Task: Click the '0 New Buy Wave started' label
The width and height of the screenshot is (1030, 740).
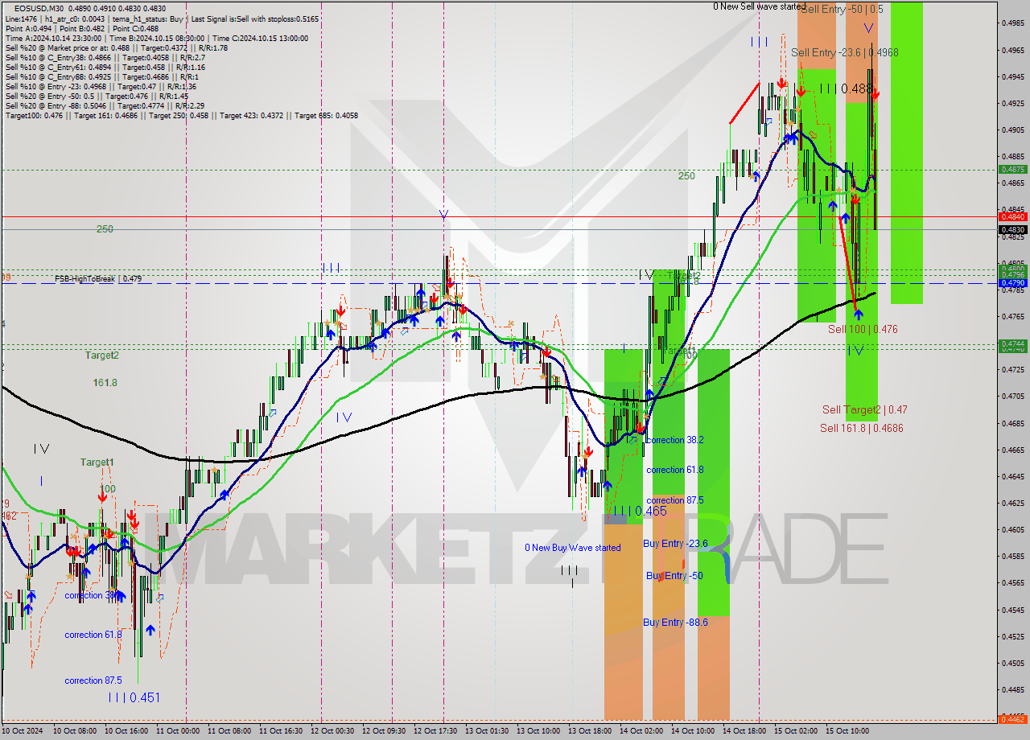Action: [x=573, y=548]
